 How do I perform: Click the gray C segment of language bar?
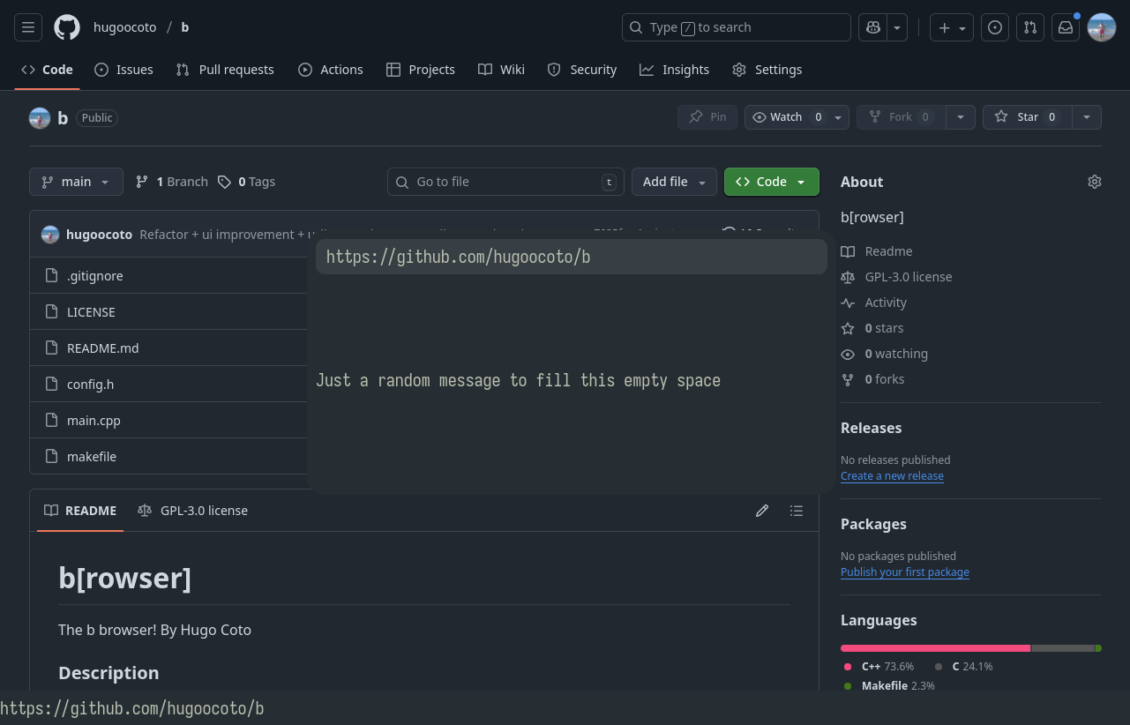coord(1063,648)
